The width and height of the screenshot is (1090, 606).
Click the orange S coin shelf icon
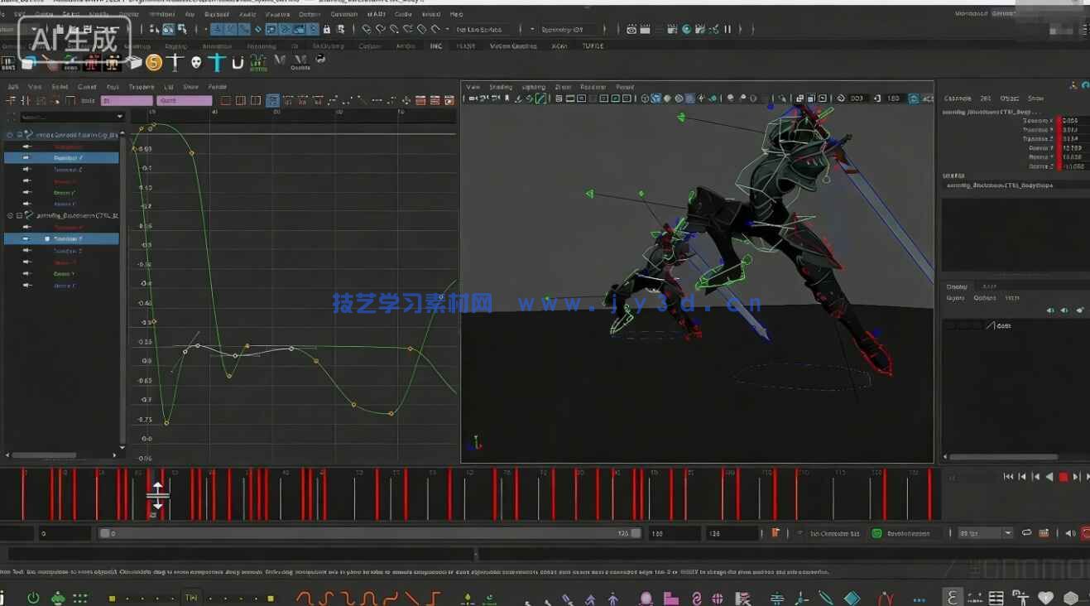pos(154,63)
